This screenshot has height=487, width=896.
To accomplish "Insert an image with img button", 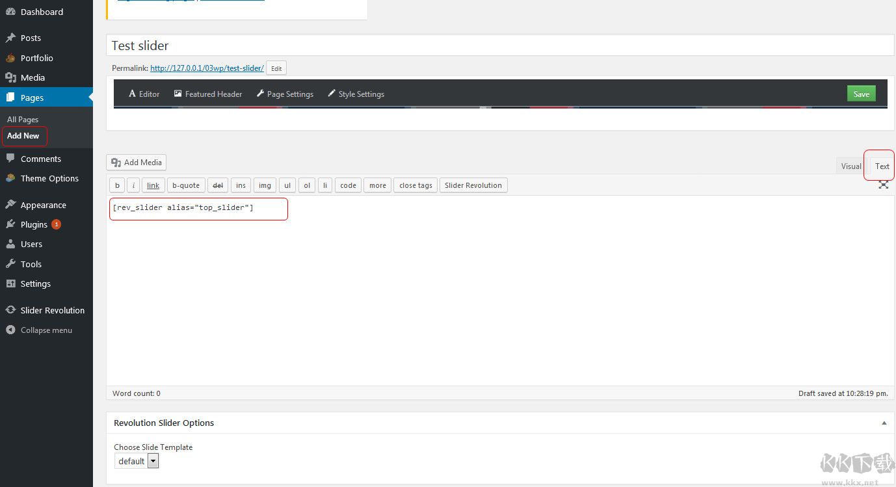I will coord(265,185).
